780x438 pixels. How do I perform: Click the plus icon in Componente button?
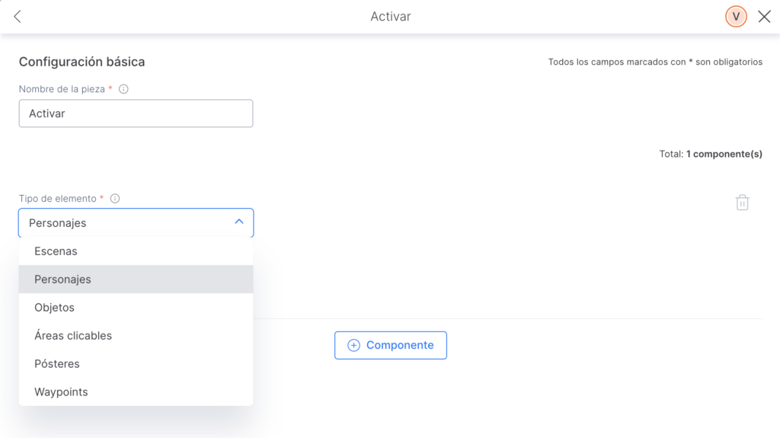[x=353, y=345]
